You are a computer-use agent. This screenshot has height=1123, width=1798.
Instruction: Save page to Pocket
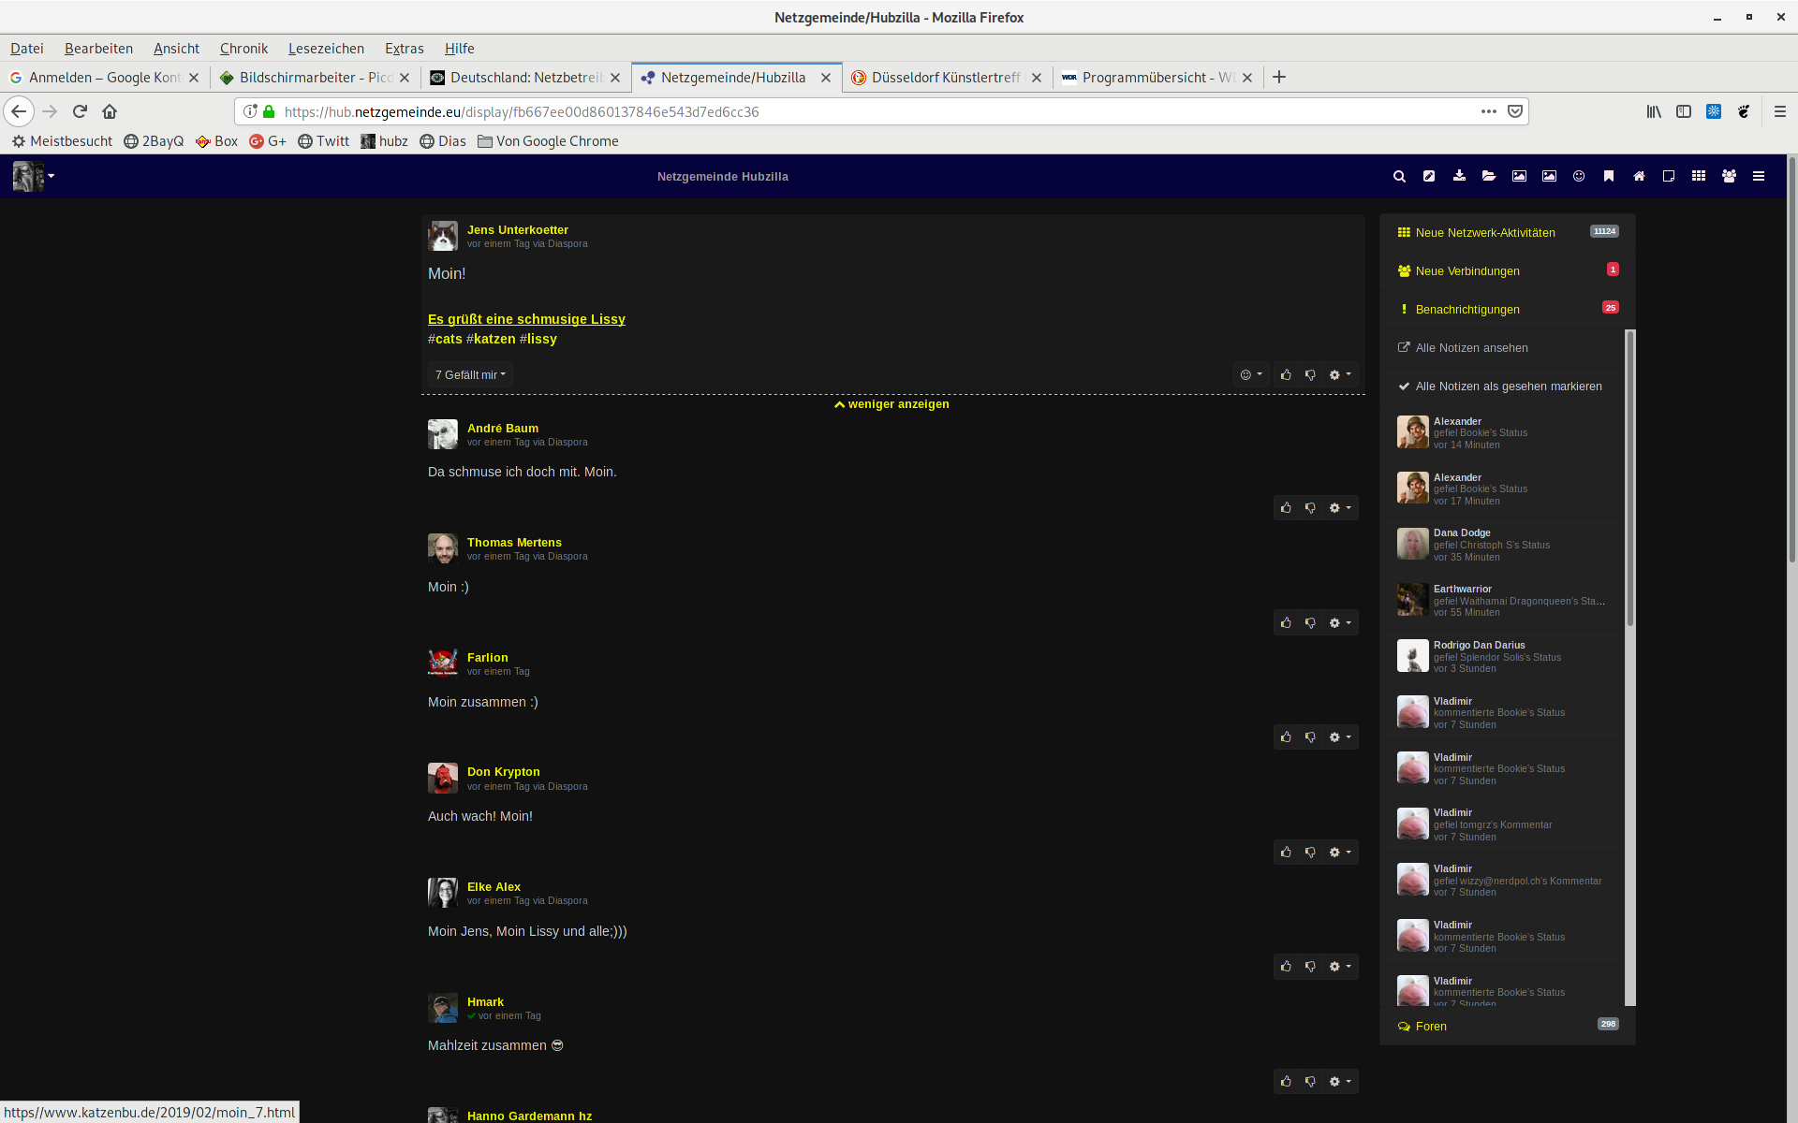pos(1515,111)
